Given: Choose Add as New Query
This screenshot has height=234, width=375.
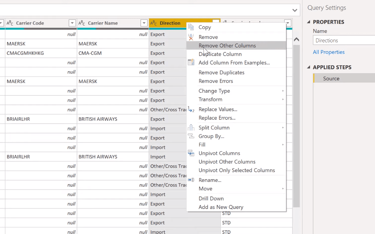Looking at the screenshot, I should pos(236,207).
